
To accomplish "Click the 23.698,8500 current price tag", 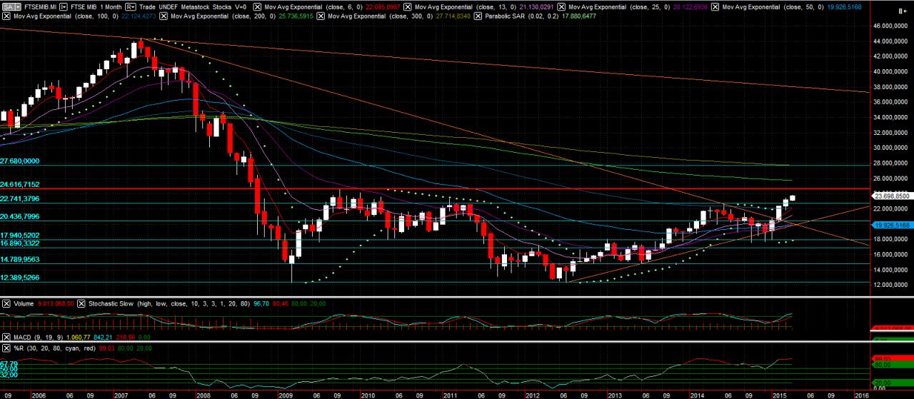I will [891, 195].
